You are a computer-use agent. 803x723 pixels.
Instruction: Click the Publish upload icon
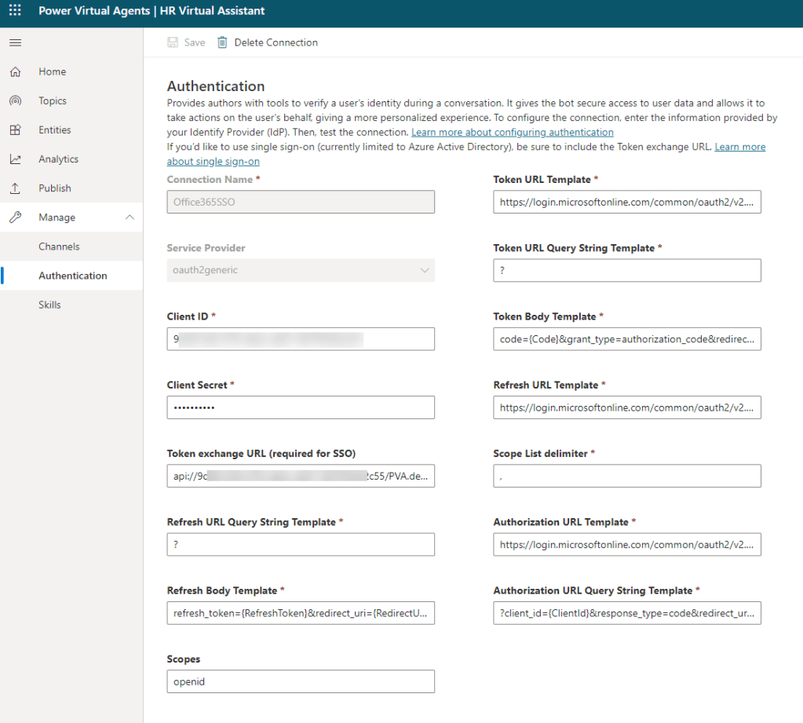[x=15, y=188]
